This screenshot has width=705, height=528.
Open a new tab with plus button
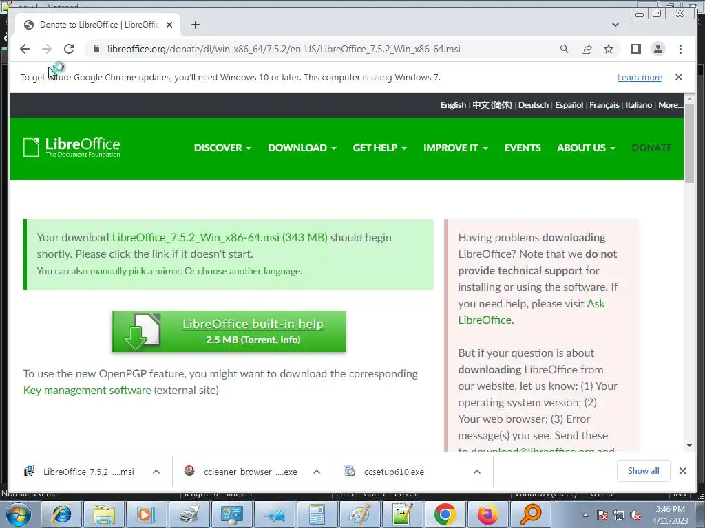pyautogui.click(x=195, y=25)
